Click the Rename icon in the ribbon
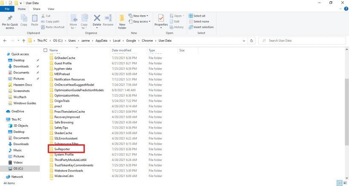349x186 pixels. pyautogui.click(x=108, y=19)
